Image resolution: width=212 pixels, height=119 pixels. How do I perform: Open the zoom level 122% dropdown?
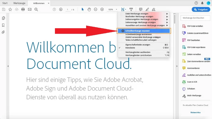[113, 9]
